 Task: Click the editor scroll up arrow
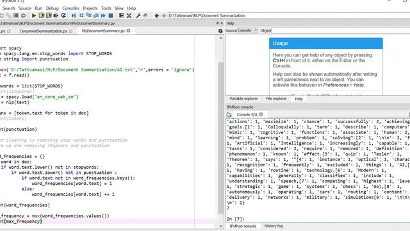click(x=220, y=38)
